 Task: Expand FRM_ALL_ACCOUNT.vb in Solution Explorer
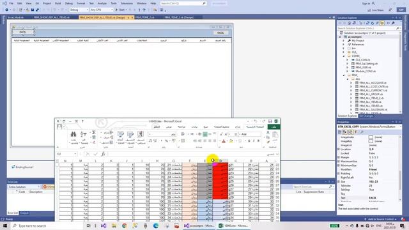click(x=351, y=82)
